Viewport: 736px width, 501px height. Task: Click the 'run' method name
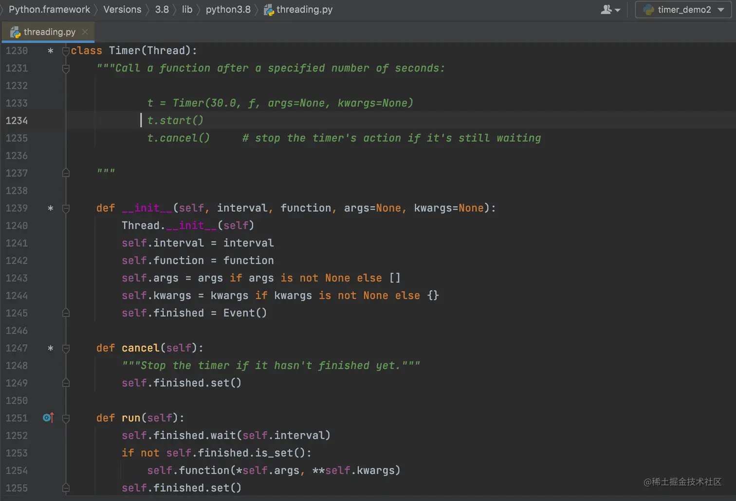click(131, 418)
